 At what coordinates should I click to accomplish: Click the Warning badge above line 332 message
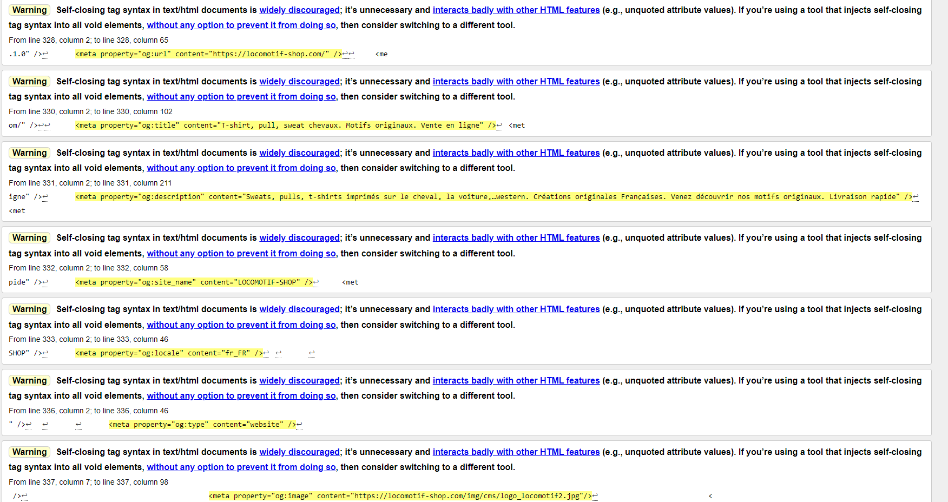[30, 238]
